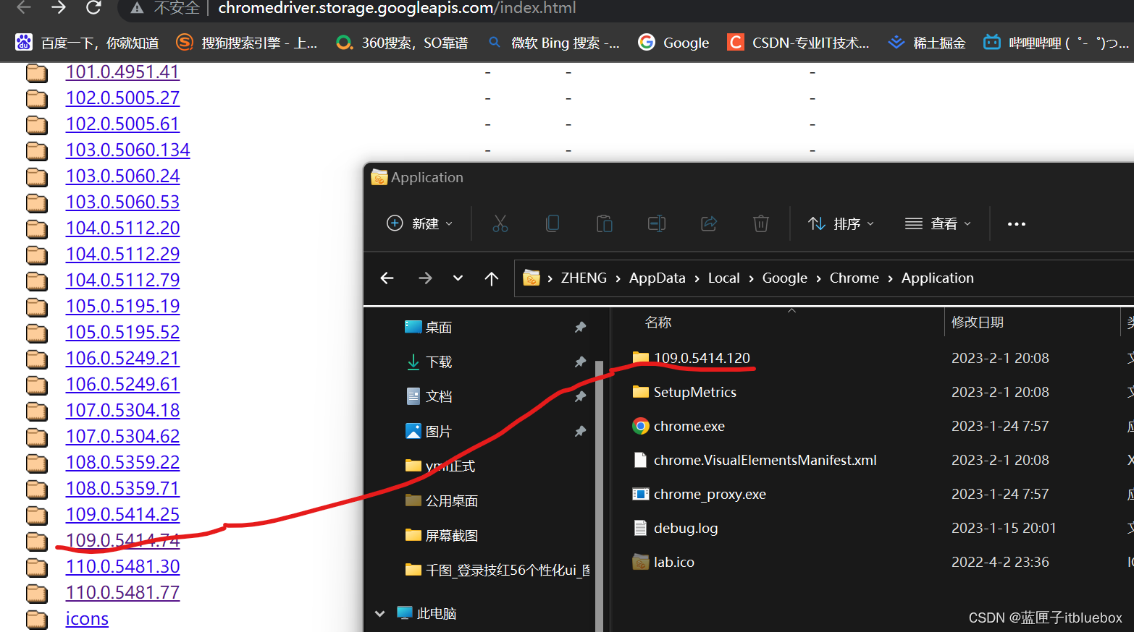
Task: Expand chevron after ZHENG in breadcrumb
Action: pos(618,279)
